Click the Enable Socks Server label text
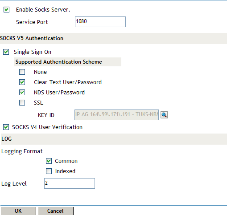Screen dimensions: 227x215 click(x=43, y=10)
